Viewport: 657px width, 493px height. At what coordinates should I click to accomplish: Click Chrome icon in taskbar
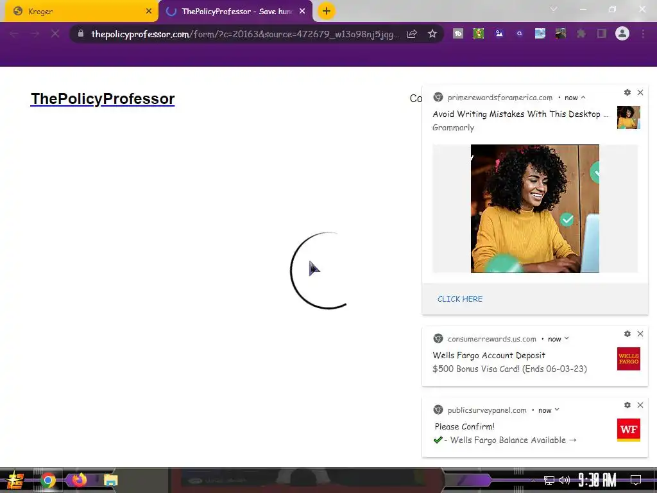pos(47,480)
